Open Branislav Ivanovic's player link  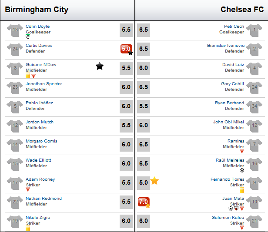click(x=226, y=46)
